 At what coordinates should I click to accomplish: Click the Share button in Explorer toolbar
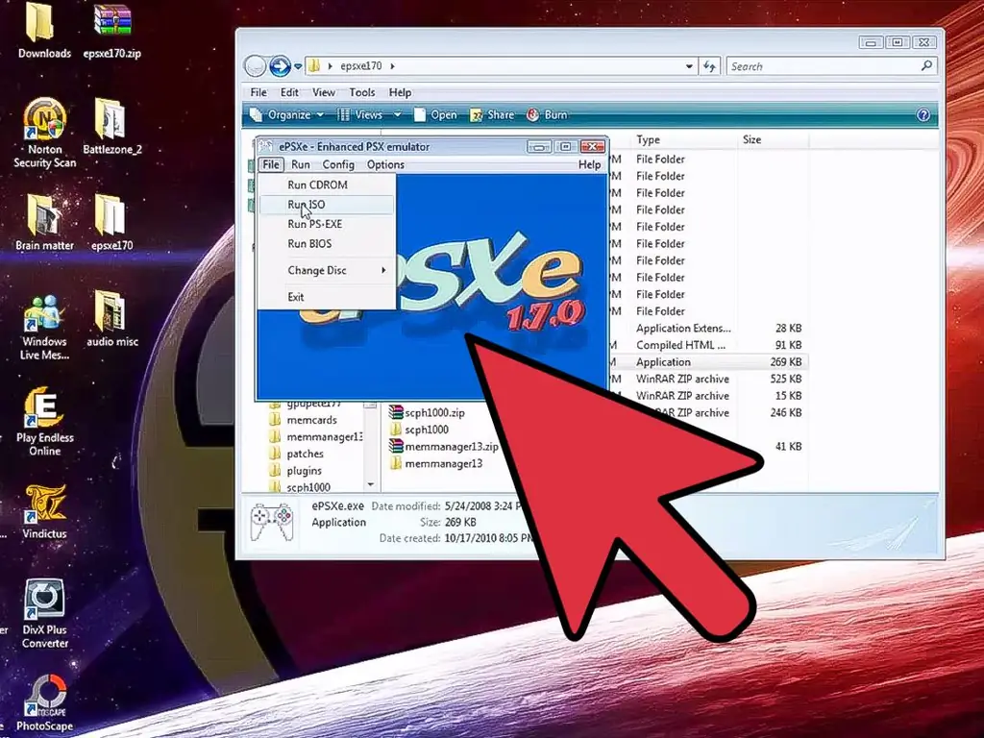click(493, 115)
